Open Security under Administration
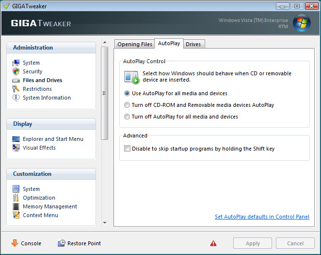Image resolution: width=321 pixels, height=255 pixels. 32,71
